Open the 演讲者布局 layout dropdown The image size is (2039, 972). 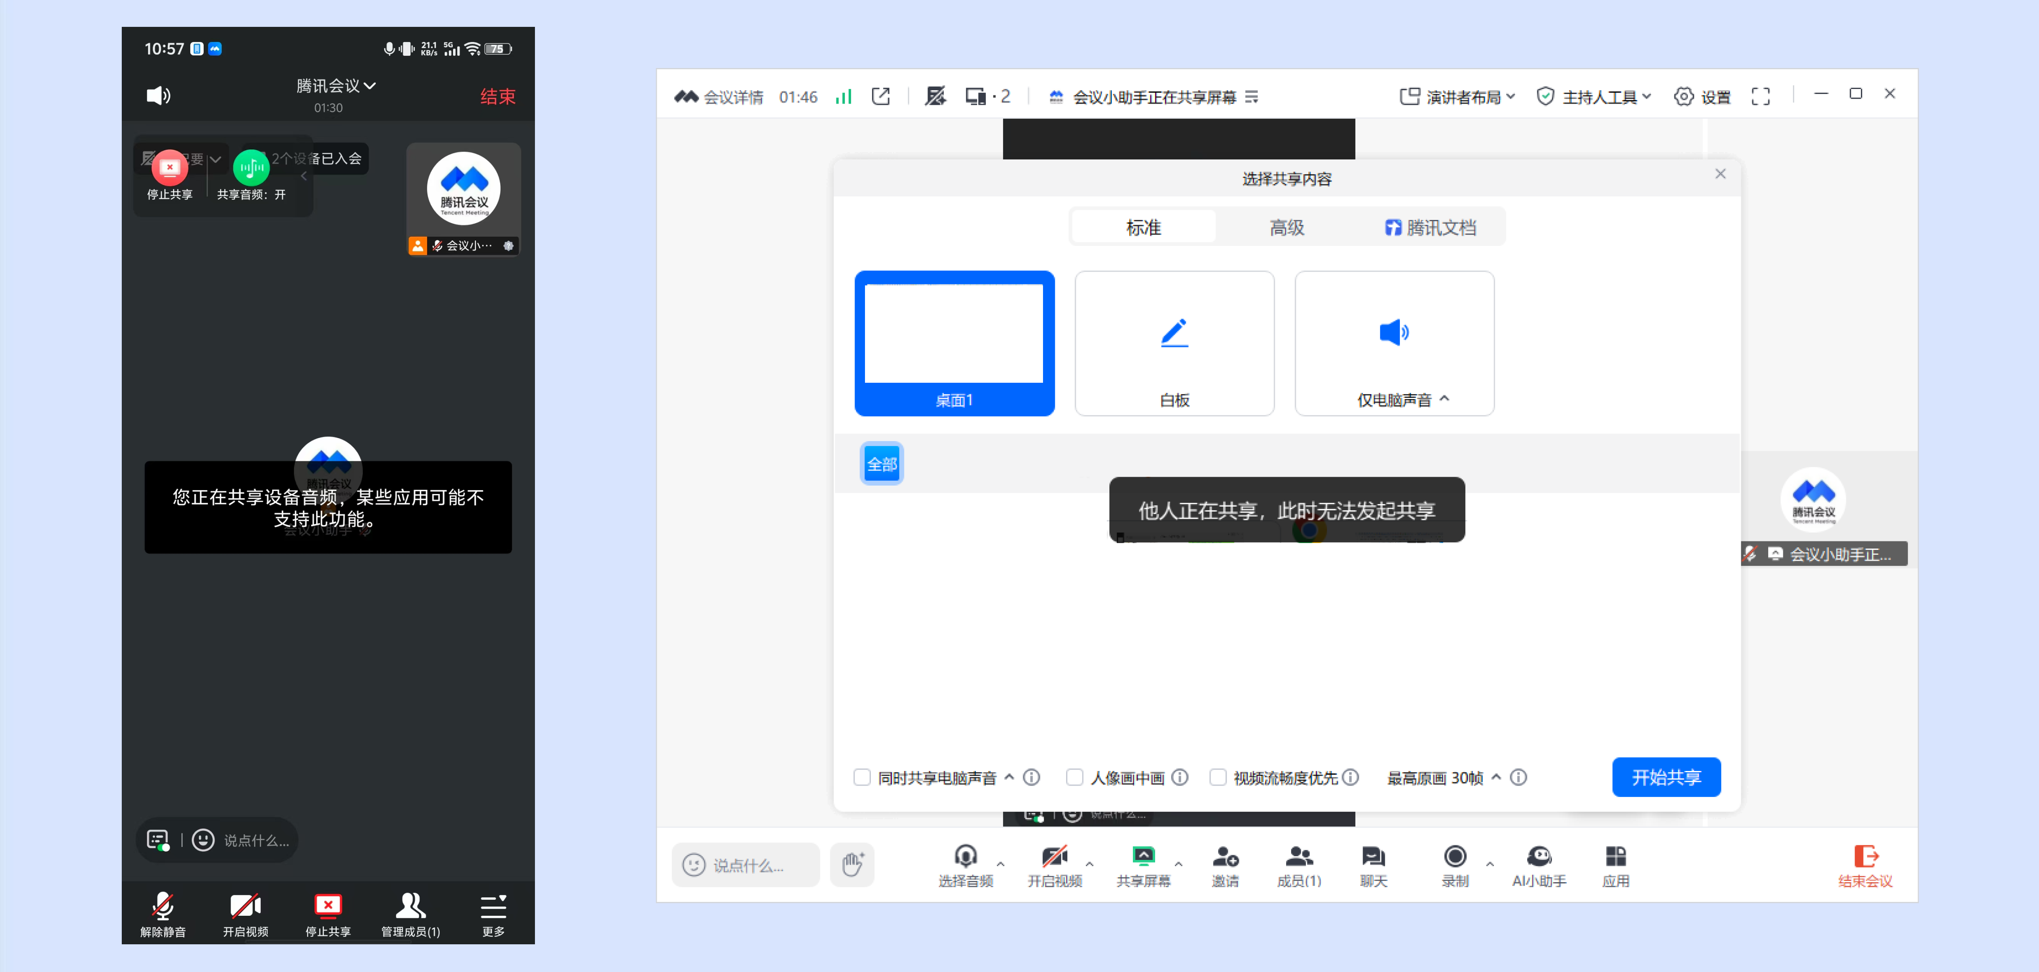click(1457, 97)
